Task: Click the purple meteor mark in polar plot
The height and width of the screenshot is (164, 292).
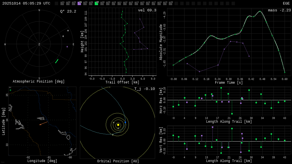Action: 67,47
